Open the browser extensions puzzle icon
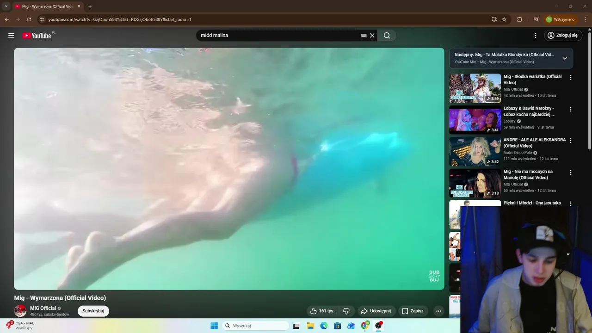 519,19
